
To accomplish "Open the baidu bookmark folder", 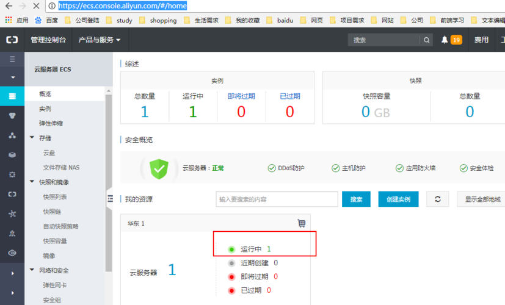I will pyautogui.click(x=280, y=20).
